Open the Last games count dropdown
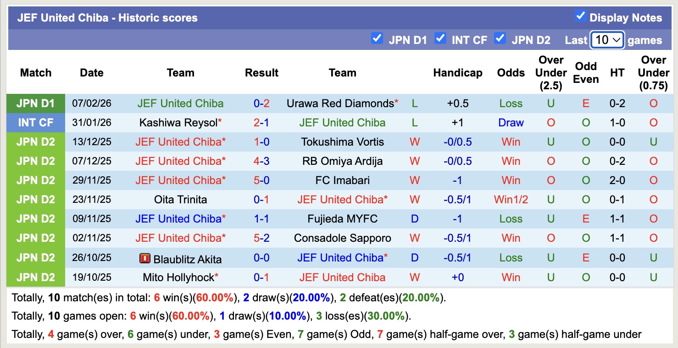Screen dimensions: 678x348 [x=607, y=40]
